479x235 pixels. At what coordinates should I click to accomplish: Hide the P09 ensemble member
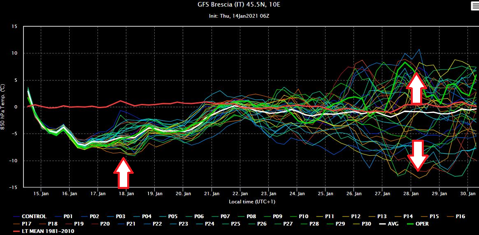tap(272, 217)
